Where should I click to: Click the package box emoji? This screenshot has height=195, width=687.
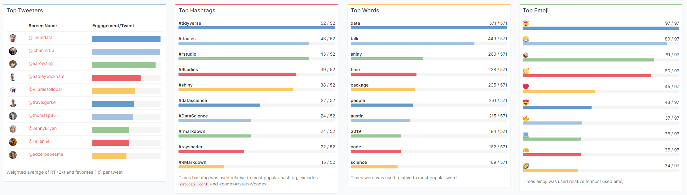click(526, 55)
